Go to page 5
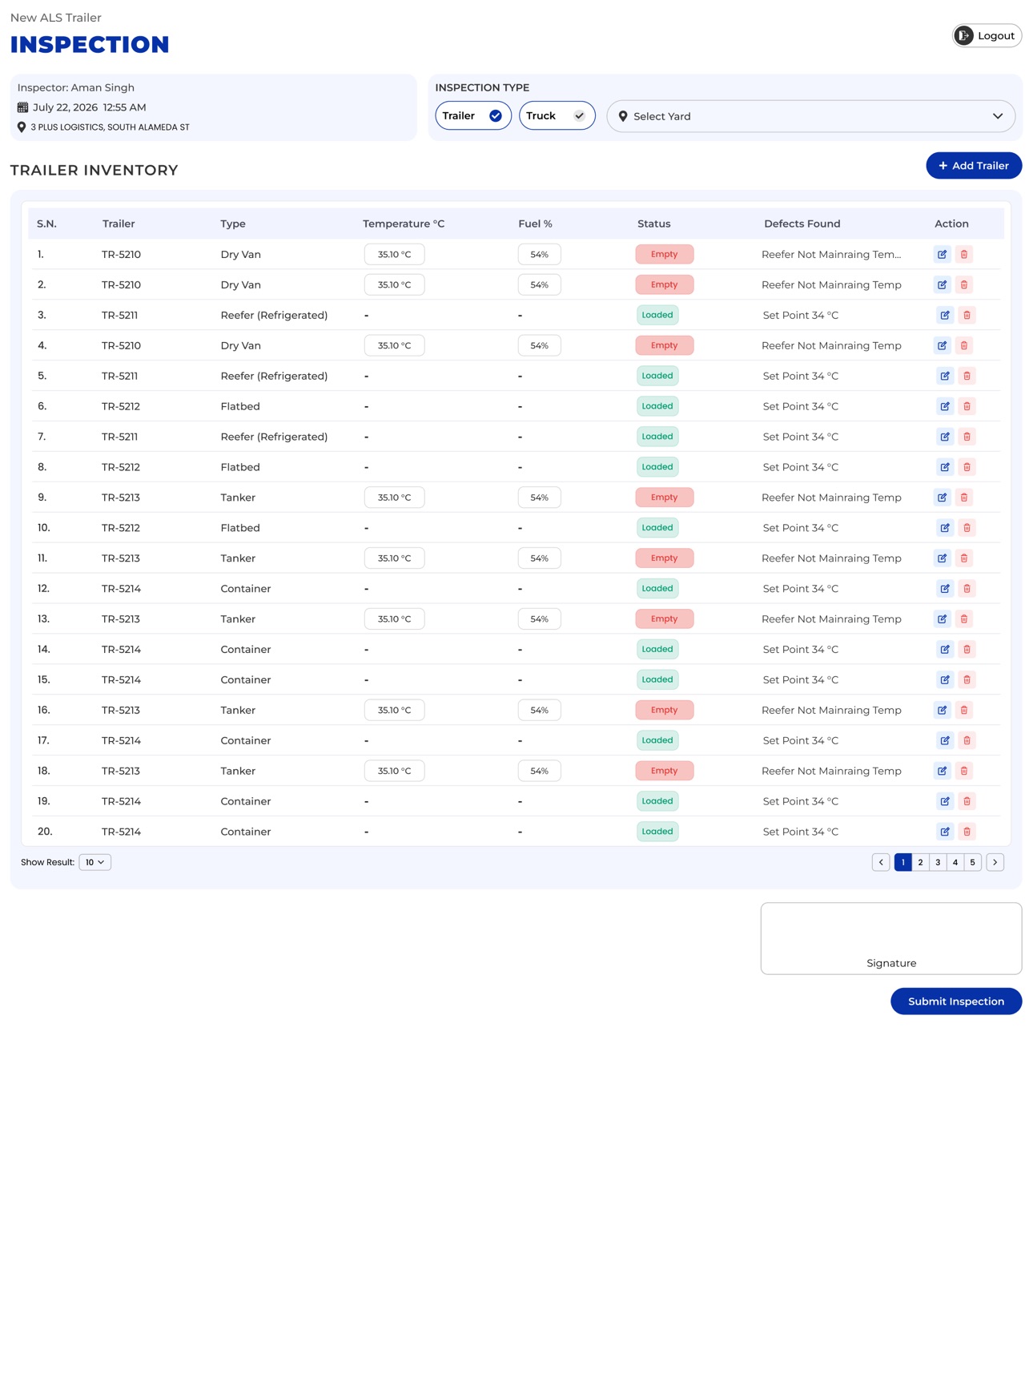Image resolution: width=1033 pixels, height=1378 pixels. tap(973, 863)
